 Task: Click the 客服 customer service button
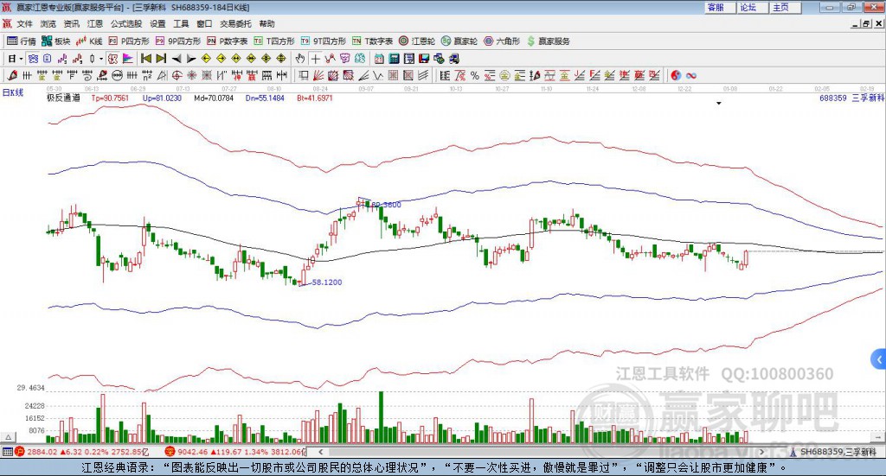point(720,7)
